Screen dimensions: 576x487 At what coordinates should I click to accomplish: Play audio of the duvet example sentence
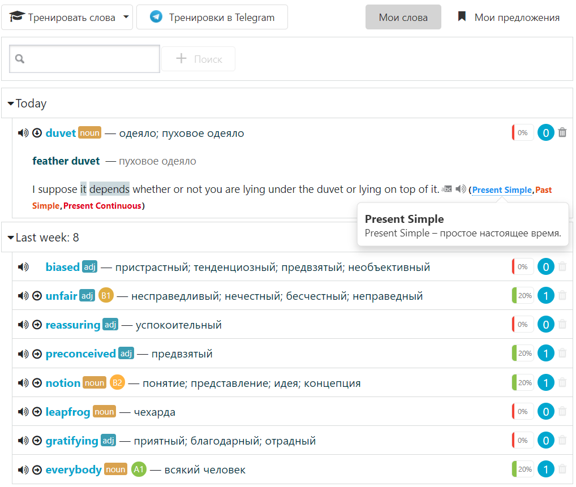tap(461, 189)
